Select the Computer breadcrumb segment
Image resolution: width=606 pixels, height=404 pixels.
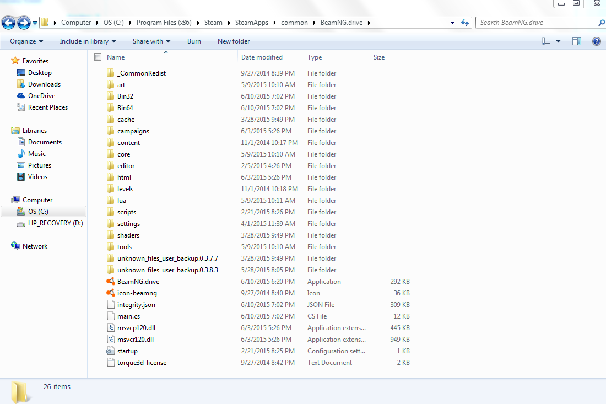tap(76, 23)
